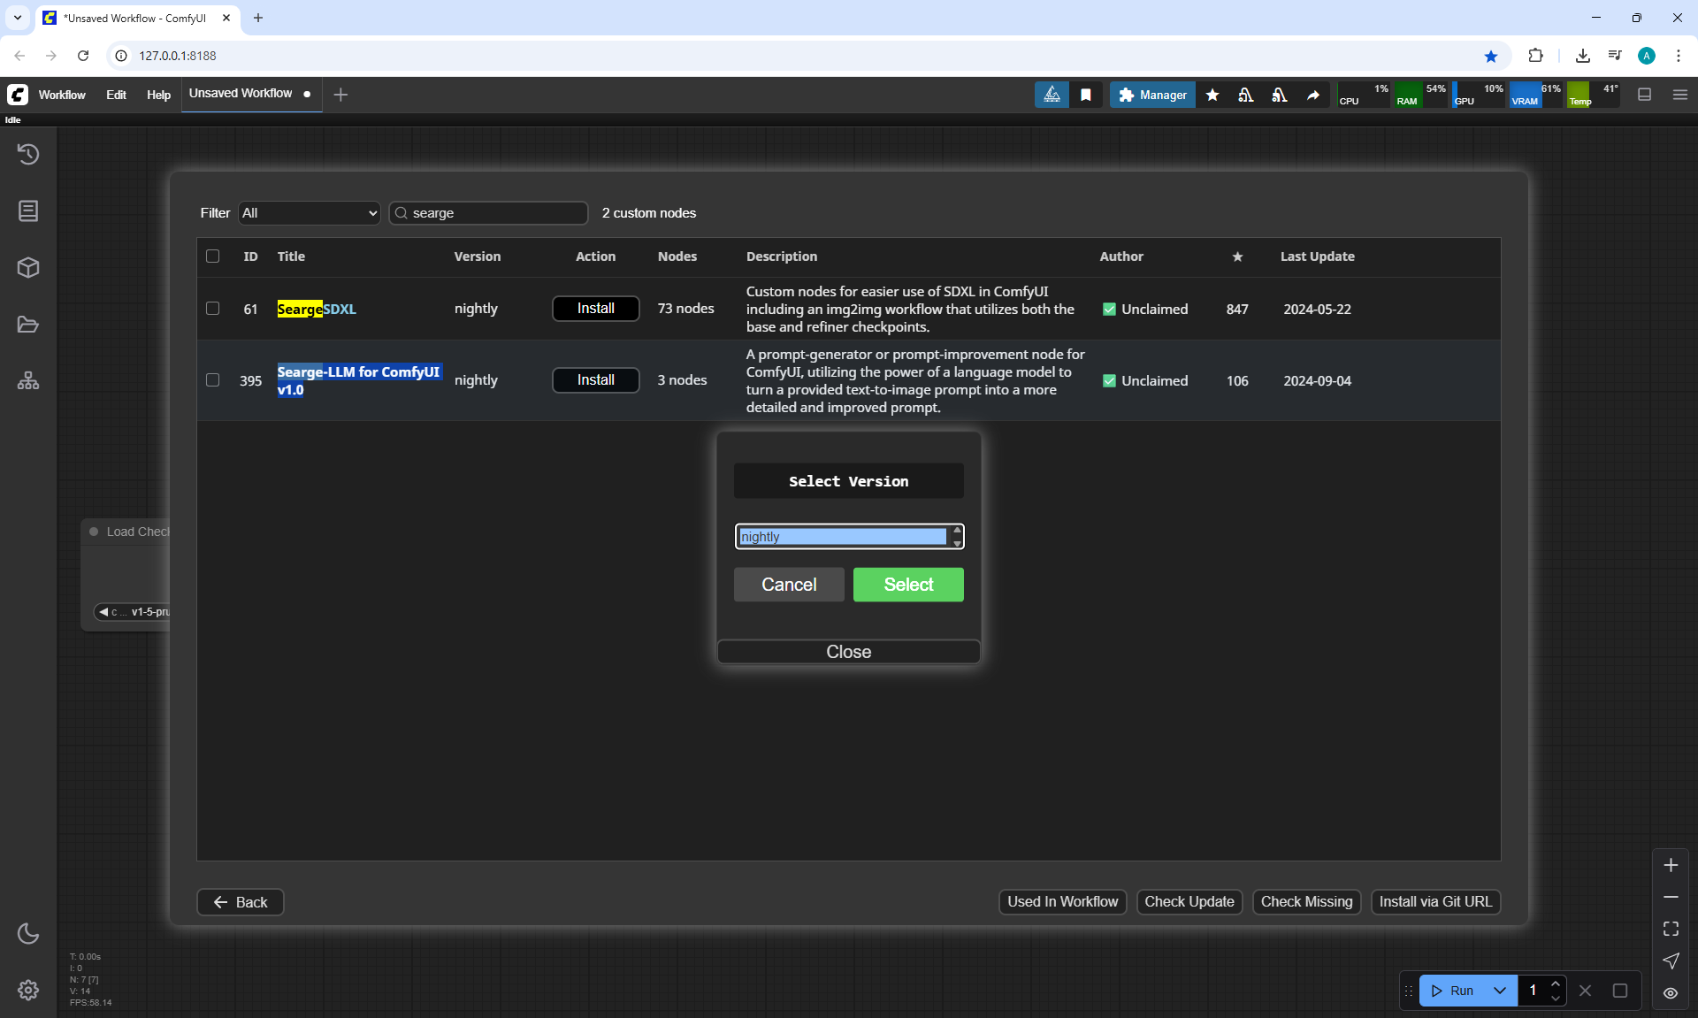The image size is (1698, 1018).
Task: Click fit view icon on canvas
Action: 1671,929
